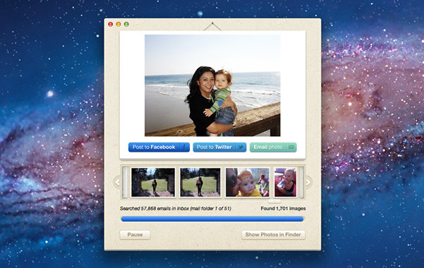
Task: Click the blue search progress bar
Action: pos(212,219)
